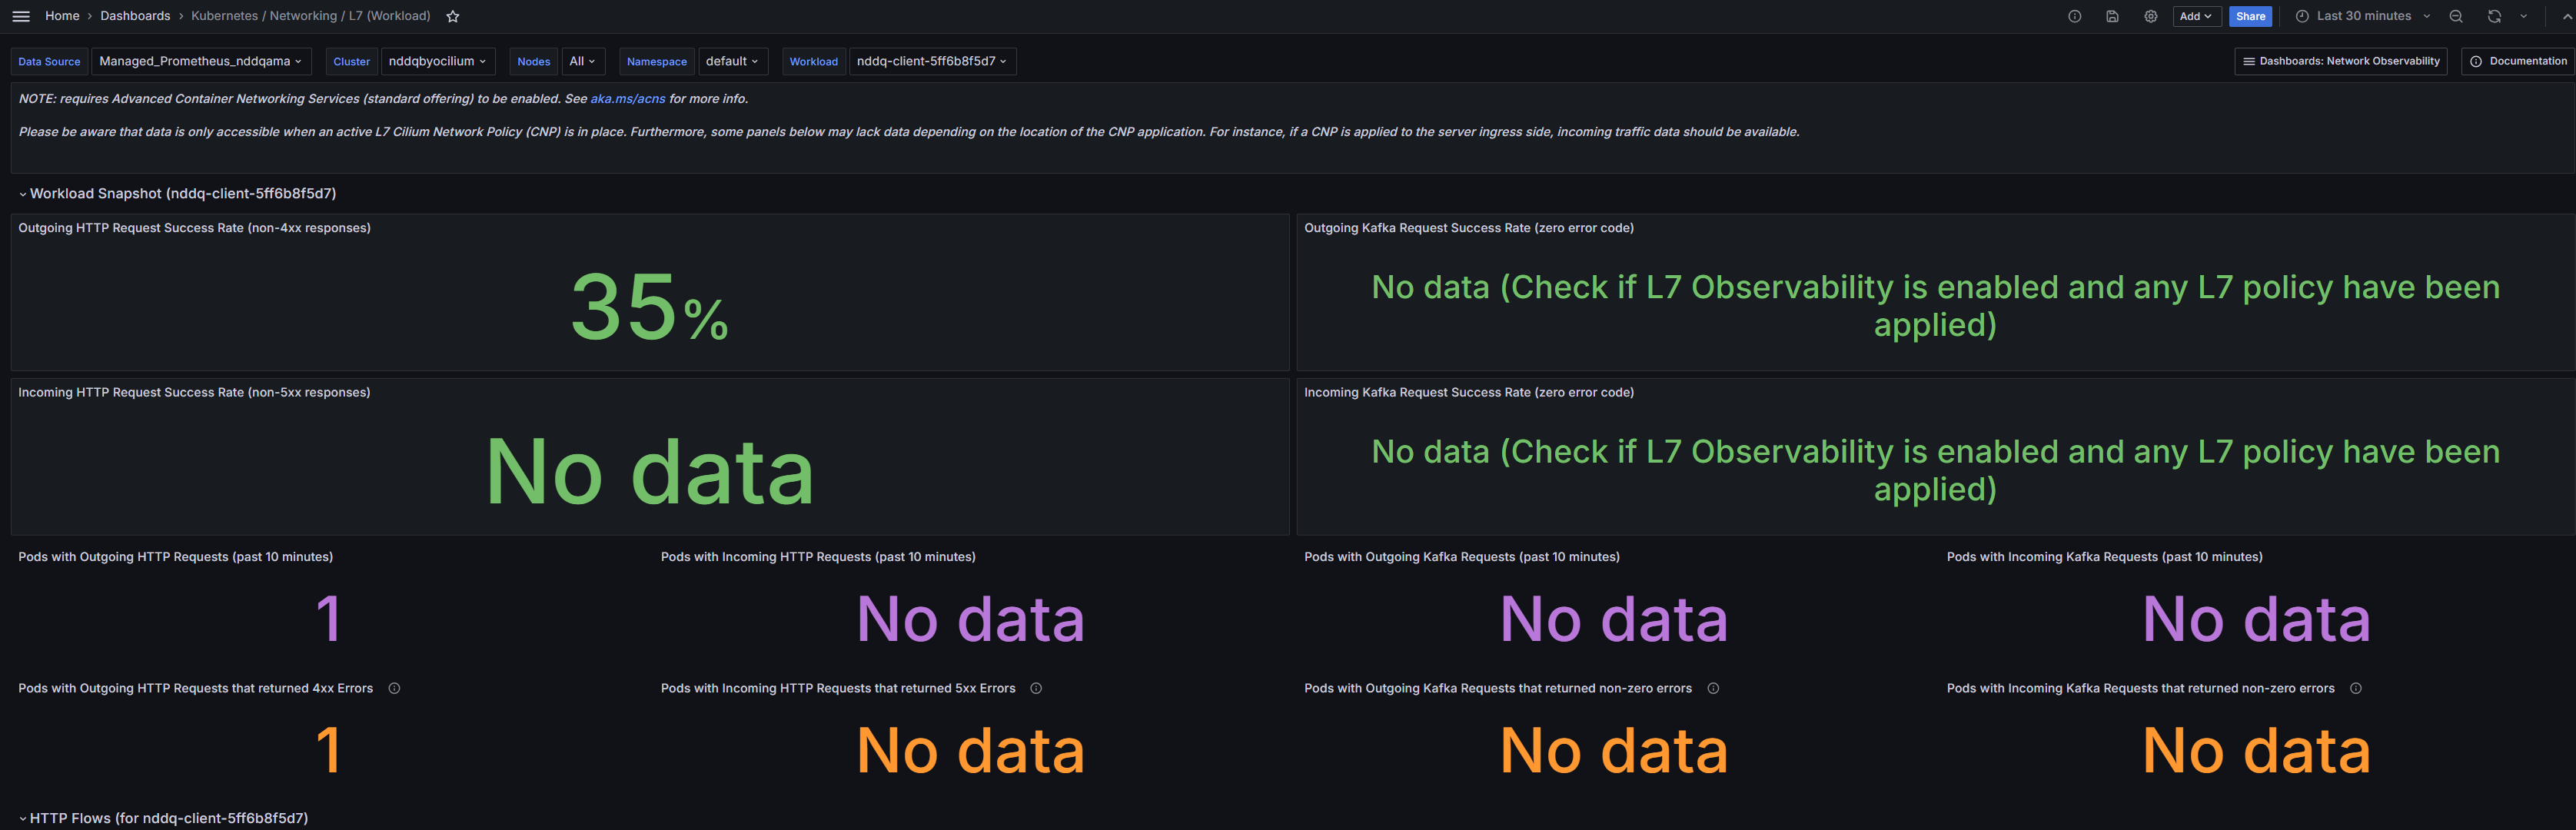Open Last 30 minutes time picker

[x=2362, y=16]
